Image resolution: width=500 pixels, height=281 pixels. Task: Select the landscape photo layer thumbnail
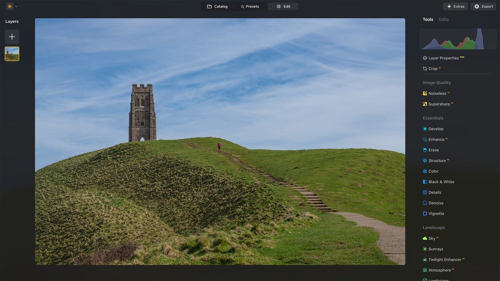(x=12, y=54)
